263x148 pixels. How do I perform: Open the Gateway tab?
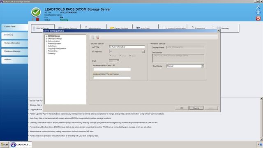pos(226,28)
